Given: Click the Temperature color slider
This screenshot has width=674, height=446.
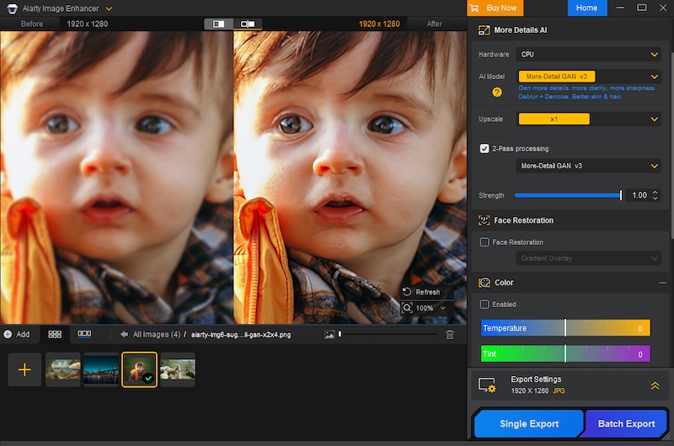Looking at the screenshot, I should pyautogui.click(x=565, y=328).
